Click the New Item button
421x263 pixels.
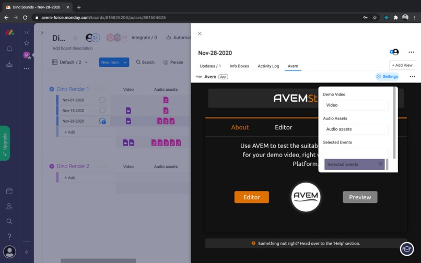[x=110, y=62]
